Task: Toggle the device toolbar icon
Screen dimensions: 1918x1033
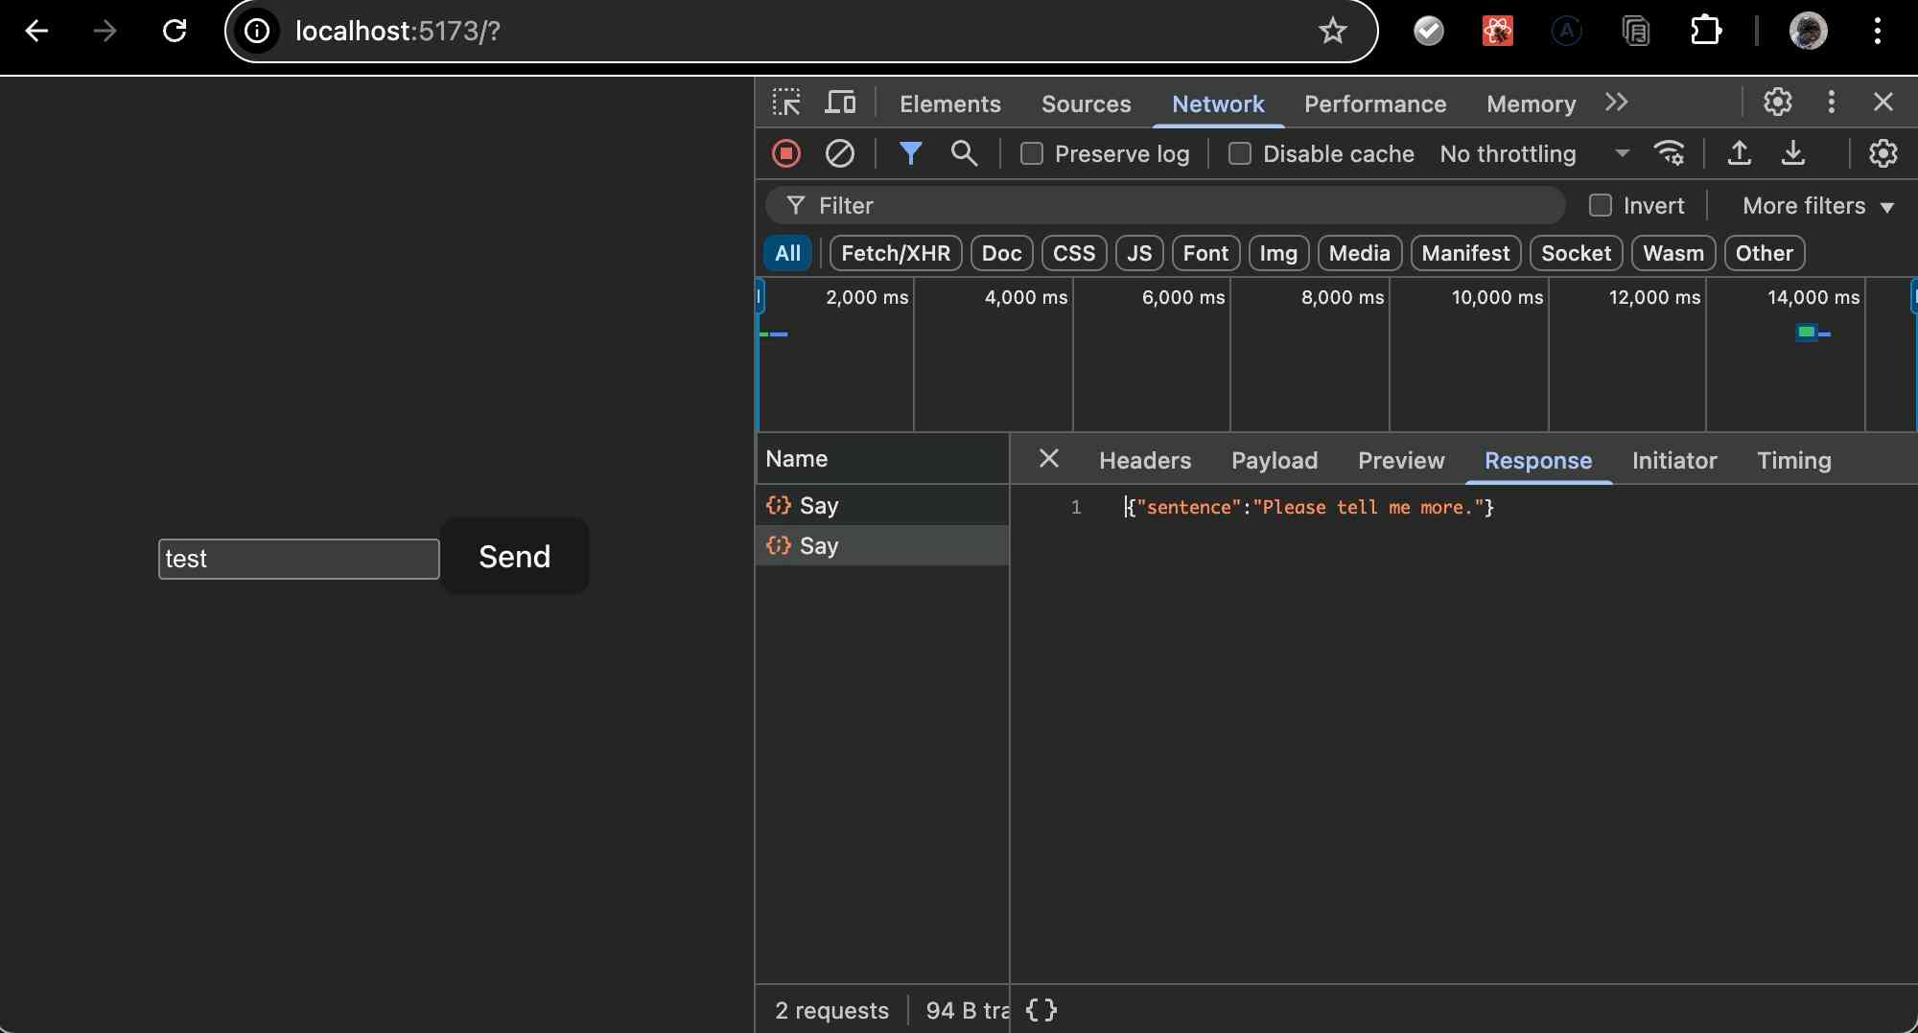Action: point(840,103)
